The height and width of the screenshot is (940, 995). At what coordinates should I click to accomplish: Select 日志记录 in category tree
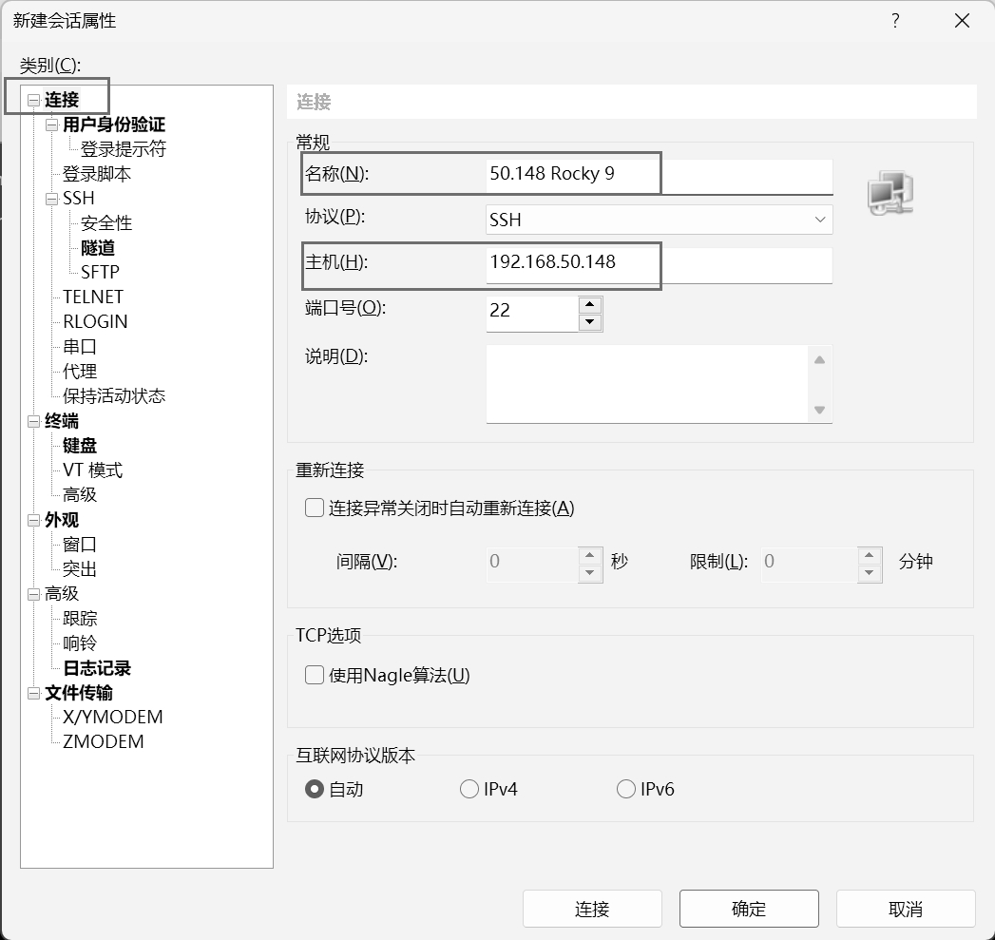(97, 668)
